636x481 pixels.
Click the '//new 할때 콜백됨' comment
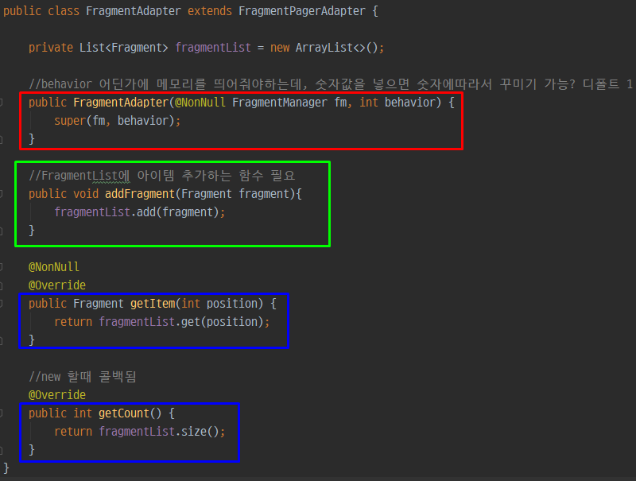83,377
